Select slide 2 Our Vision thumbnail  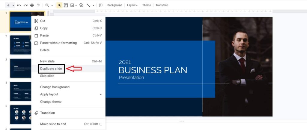click(21, 45)
